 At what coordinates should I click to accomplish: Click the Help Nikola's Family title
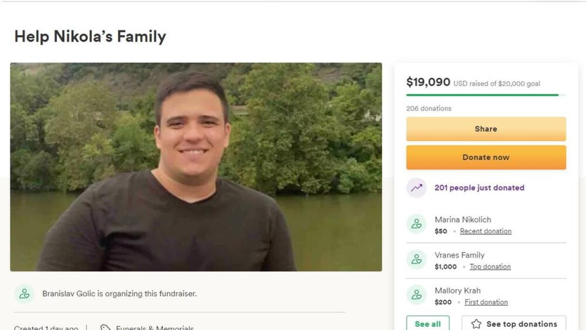tap(90, 37)
